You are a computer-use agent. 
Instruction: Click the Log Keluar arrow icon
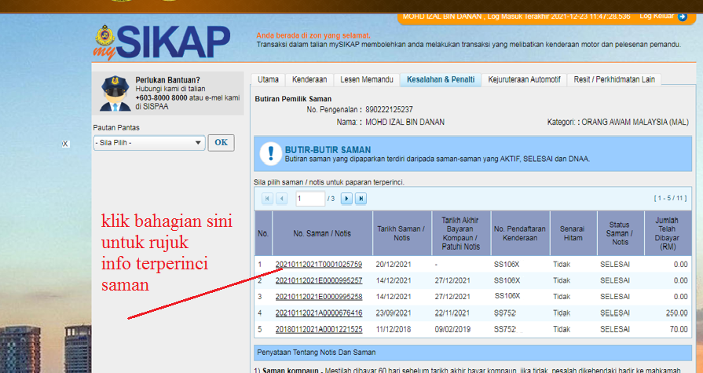pyautogui.click(x=683, y=17)
